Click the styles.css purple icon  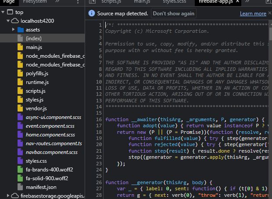20,161
